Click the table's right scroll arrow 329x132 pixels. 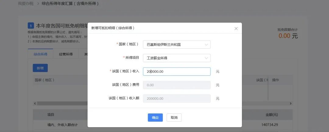pyautogui.click(x=291, y=103)
